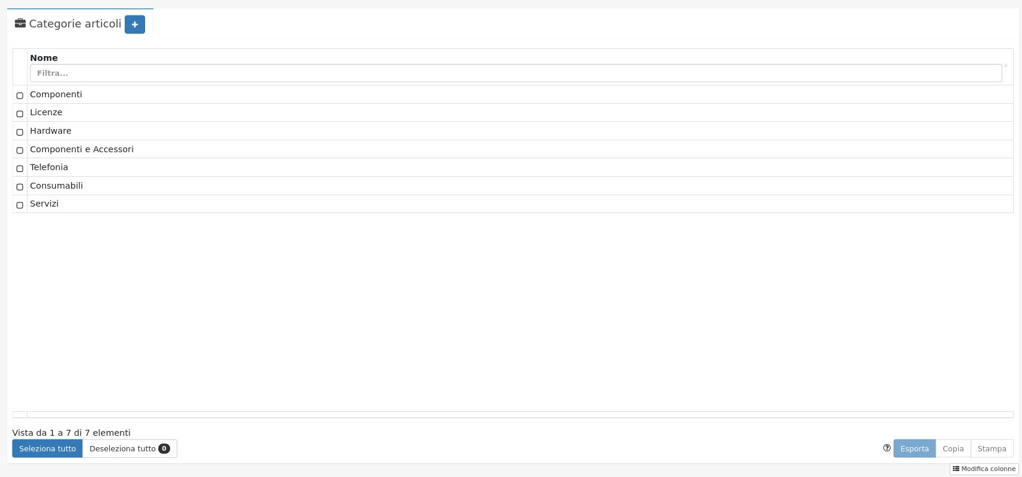The width and height of the screenshot is (1022, 477).
Task: Open the Telefonia category row
Action: (x=49, y=167)
